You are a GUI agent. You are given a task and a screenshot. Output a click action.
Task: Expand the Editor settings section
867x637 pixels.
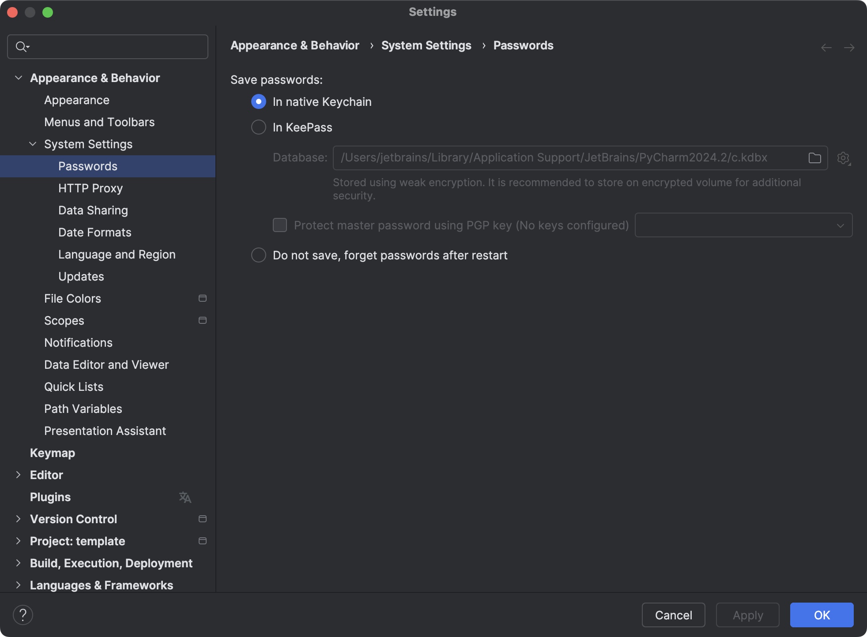pos(18,475)
